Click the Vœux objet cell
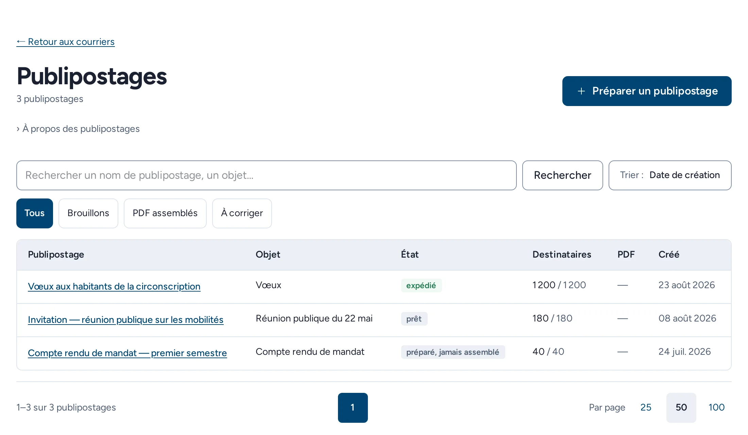Viewport: 748px width, 435px height. [x=268, y=285]
